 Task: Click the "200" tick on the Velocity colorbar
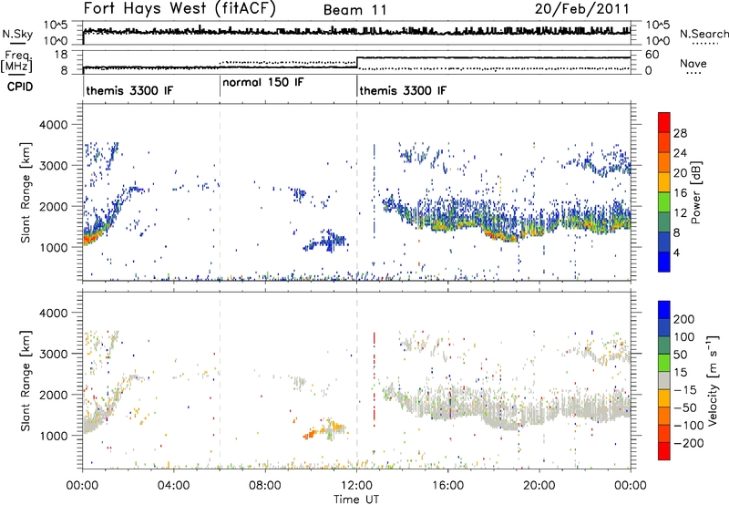tap(684, 319)
